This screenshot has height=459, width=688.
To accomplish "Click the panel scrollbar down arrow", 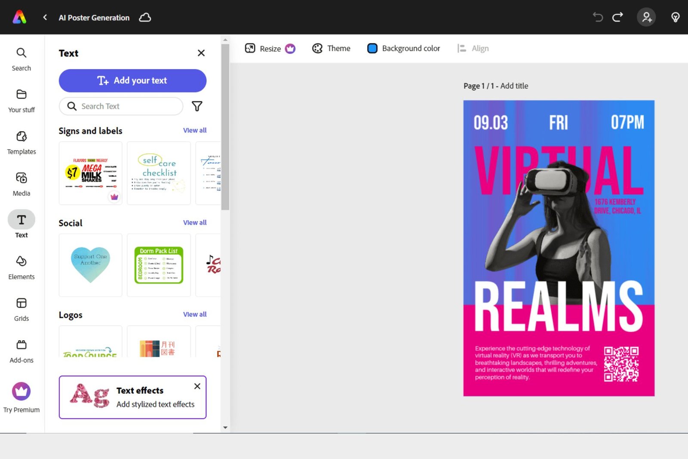I will click(x=225, y=428).
